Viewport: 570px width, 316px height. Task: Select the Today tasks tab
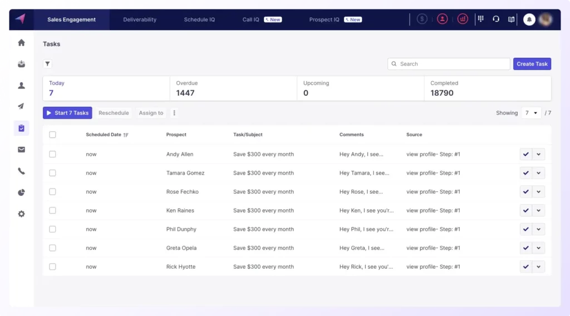click(x=106, y=88)
